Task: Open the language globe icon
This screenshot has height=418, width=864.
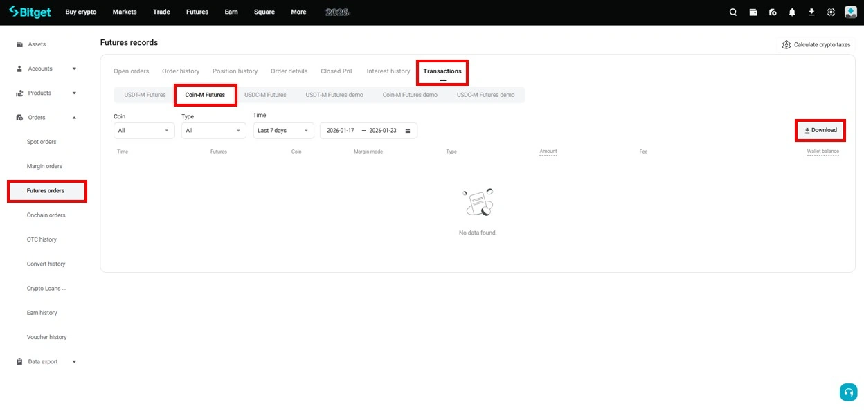Action: click(x=831, y=12)
